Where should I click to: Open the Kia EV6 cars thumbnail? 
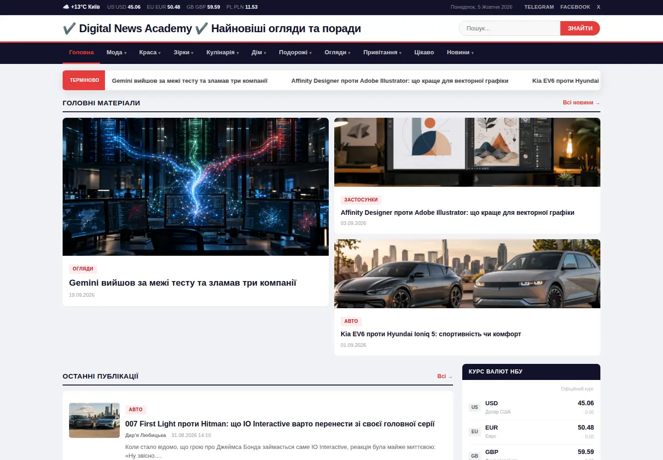click(467, 274)
